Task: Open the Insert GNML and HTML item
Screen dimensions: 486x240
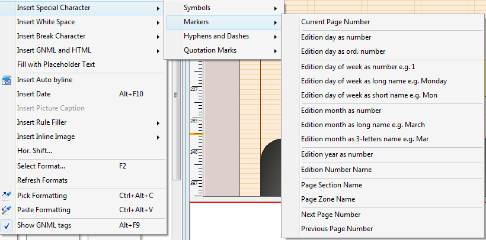Action: (x=83, y=50)
